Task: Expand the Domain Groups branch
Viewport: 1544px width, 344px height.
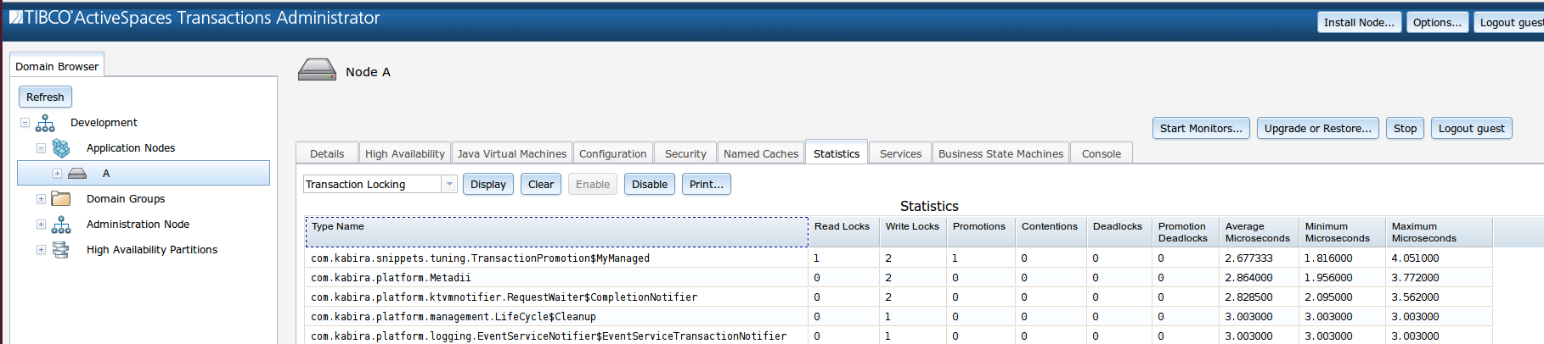Action: [x=41, y=199]
